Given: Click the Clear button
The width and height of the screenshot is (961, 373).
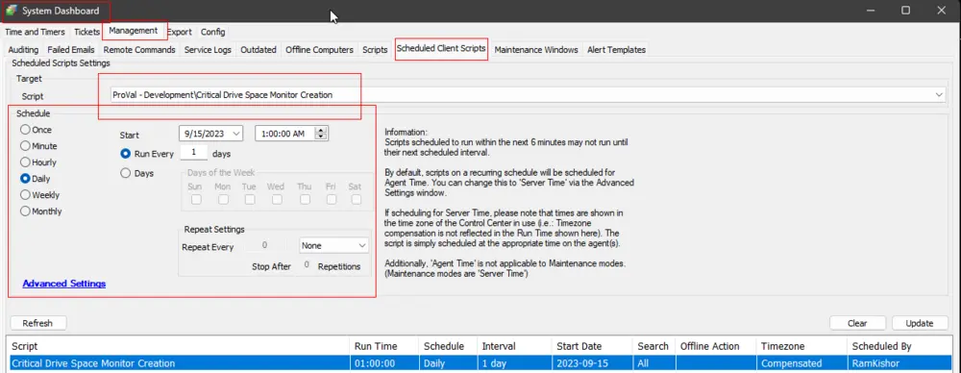Looking at the screenshot, I should (x=857, y=323).
